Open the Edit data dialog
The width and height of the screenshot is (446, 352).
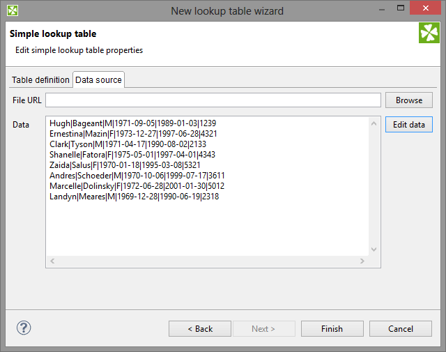click(x=408, y=125)
